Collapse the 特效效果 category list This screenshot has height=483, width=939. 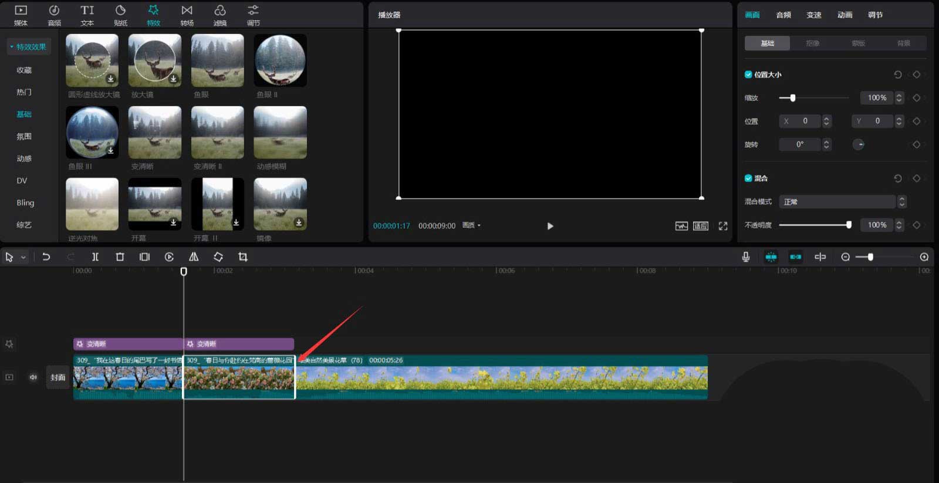point(28,47)
